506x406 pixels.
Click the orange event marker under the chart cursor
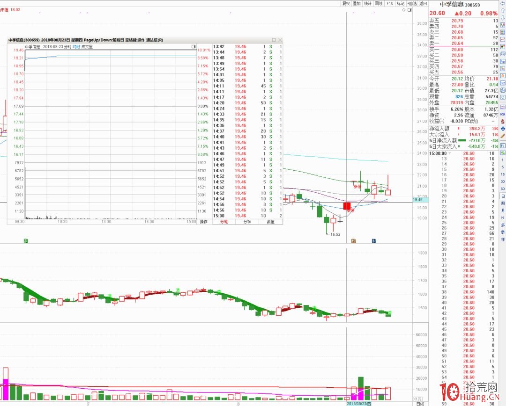tap(353, 241)
